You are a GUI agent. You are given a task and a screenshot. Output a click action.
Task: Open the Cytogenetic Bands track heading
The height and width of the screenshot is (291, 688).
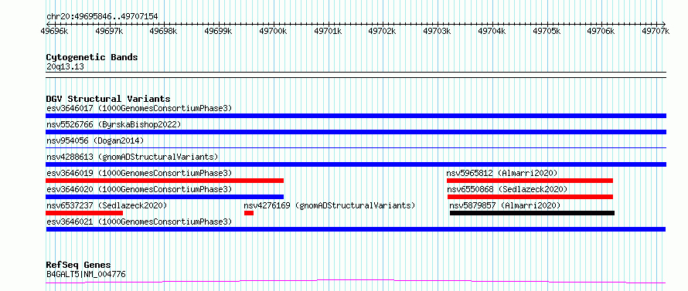(92, 57)
